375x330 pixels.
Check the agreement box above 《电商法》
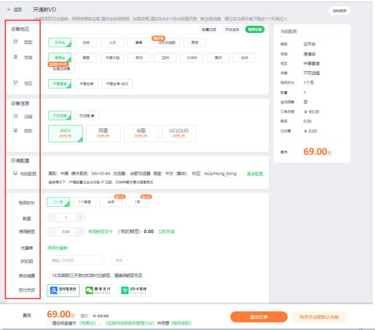[49, 323]
